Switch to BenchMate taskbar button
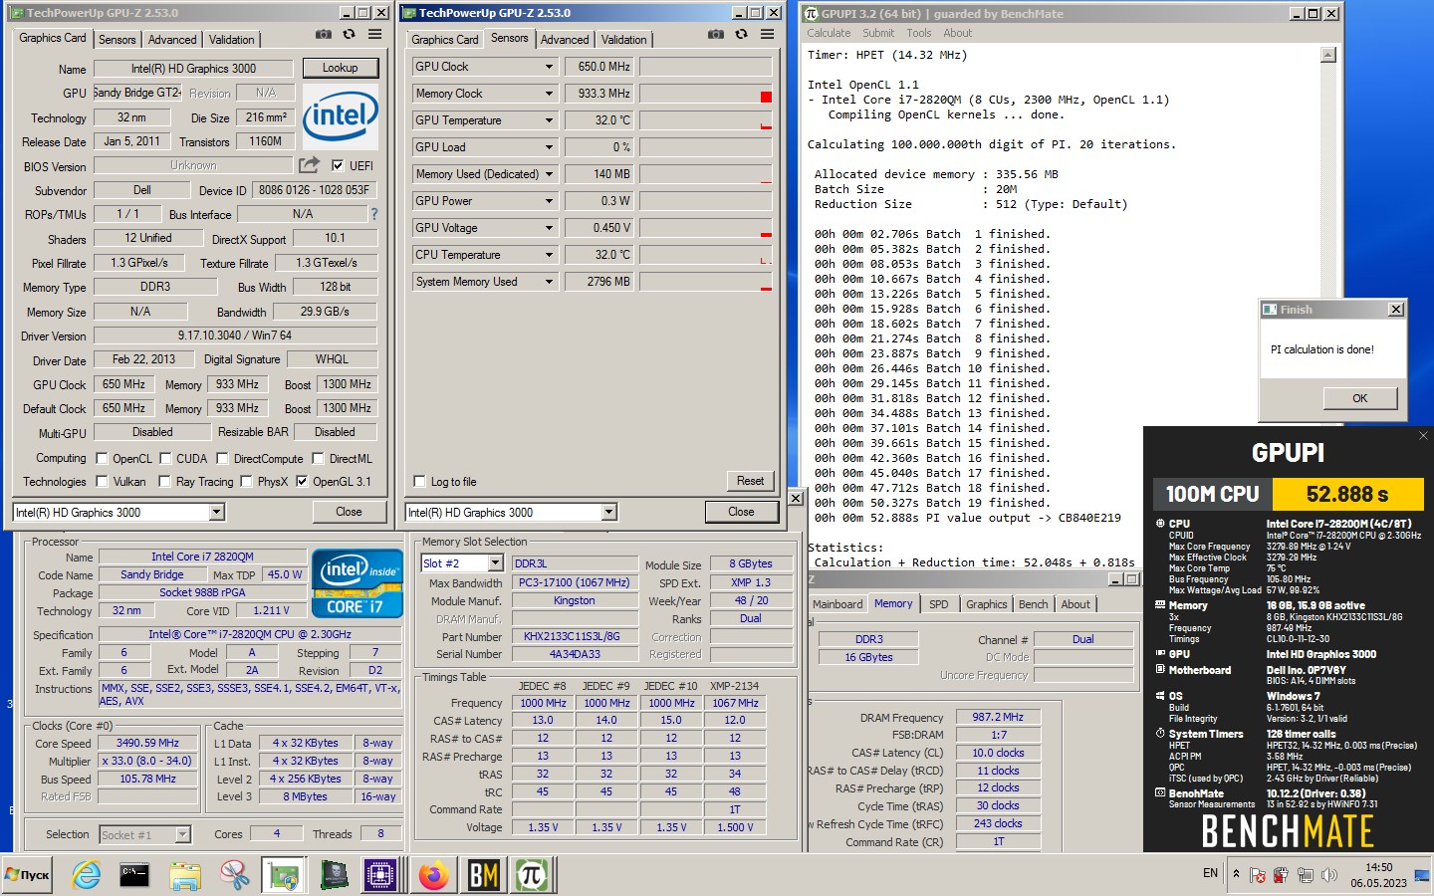This screenshot has height=896, width=1434. tap(483, 875)
